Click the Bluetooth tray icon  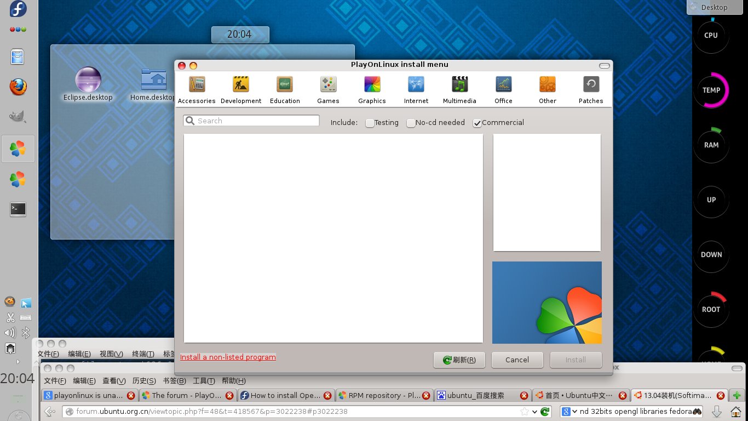[x=26, y=333]
